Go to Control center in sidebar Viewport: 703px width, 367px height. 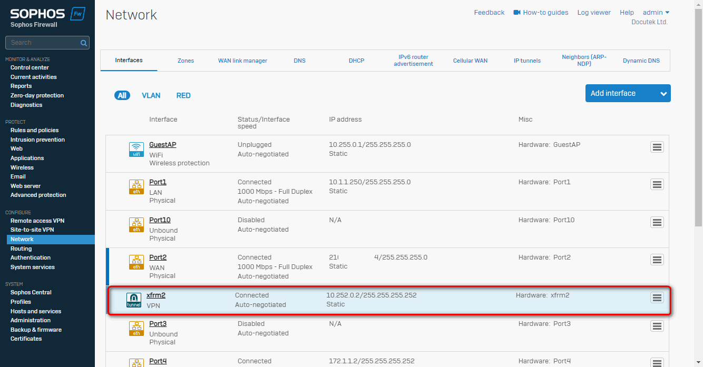pyautogui.click(x=30, y=67)
